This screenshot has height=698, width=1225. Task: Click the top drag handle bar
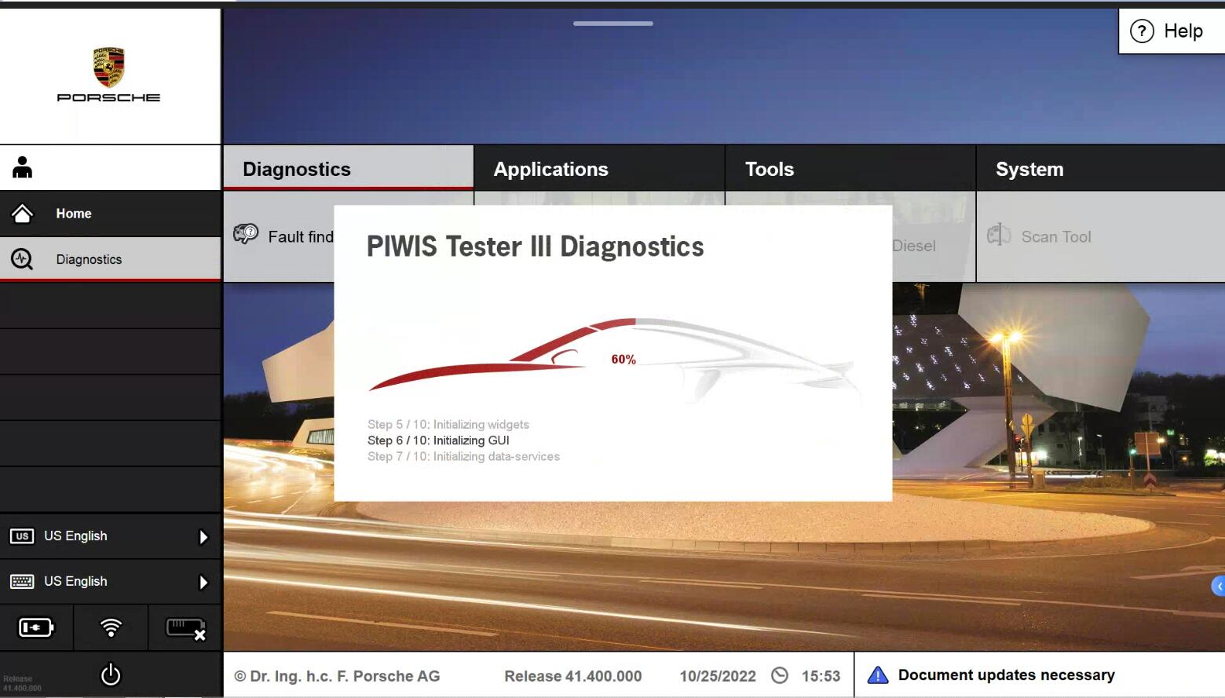[x=612, y=24]
